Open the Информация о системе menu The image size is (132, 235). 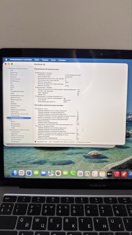(x=21, y=60)
